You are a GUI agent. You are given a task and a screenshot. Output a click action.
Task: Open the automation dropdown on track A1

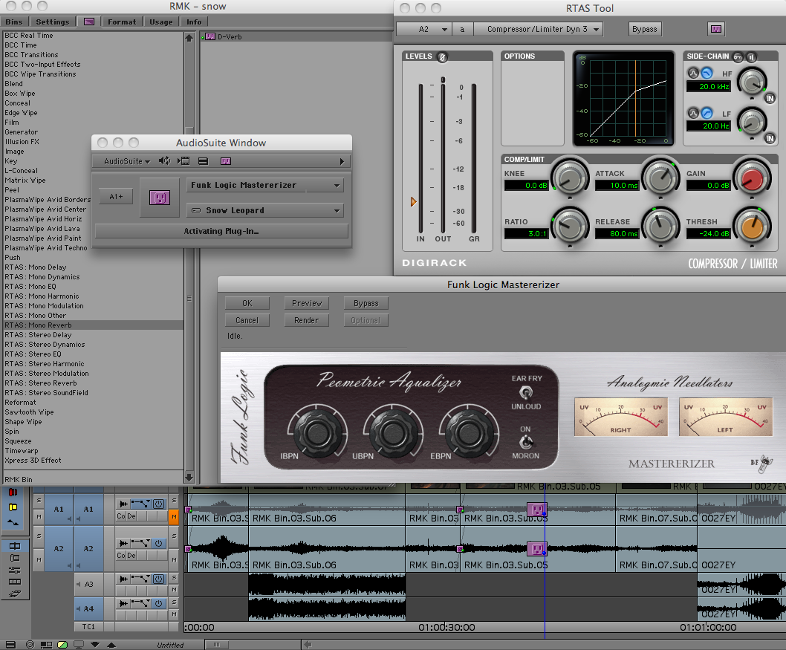click(141, 504)
